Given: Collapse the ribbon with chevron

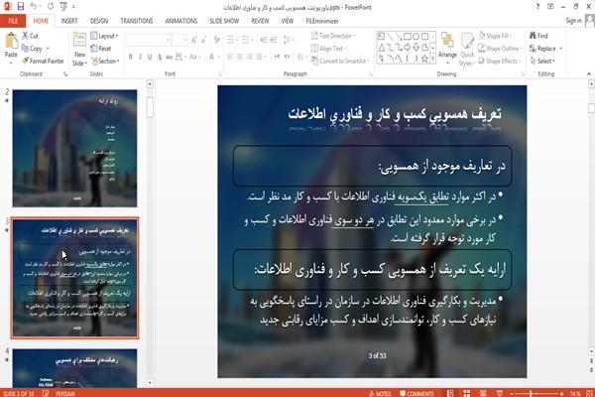Looking at the screenshot, I should pos(588,73).
